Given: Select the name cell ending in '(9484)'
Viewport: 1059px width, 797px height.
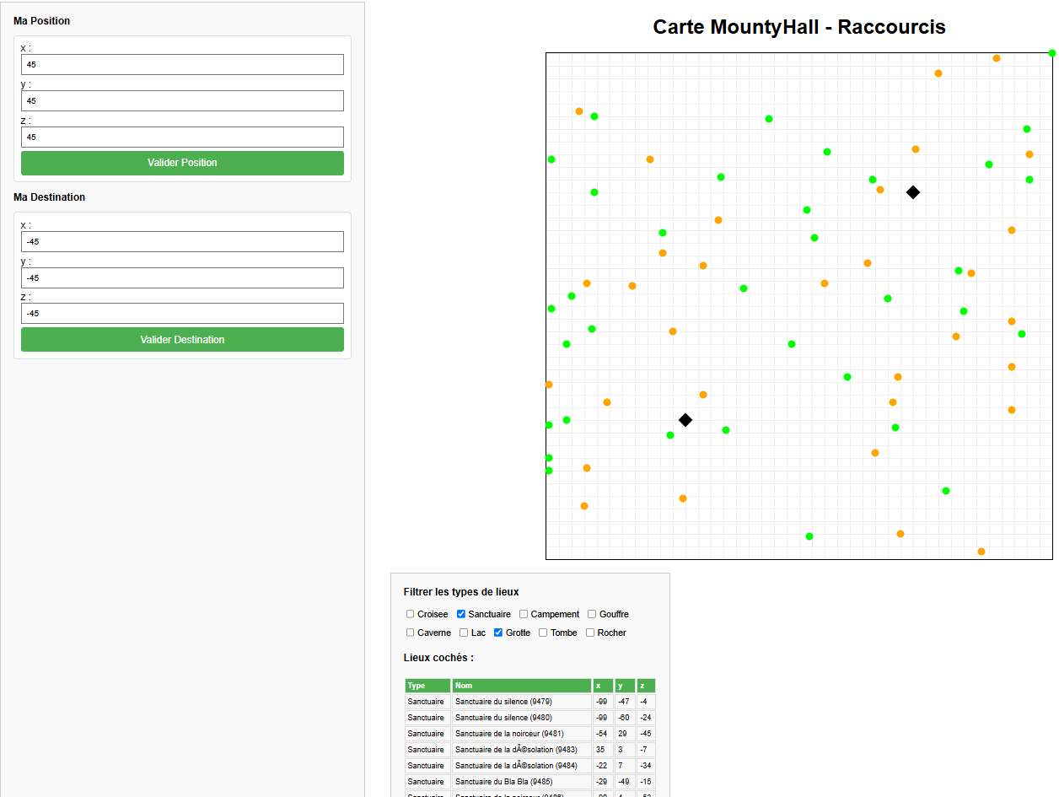Looking at the screenshot, I should click(x=521, y=766).
